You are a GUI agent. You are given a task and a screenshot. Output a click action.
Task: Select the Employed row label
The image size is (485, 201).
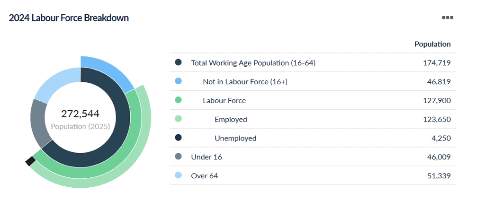click(x=231, y=120)
